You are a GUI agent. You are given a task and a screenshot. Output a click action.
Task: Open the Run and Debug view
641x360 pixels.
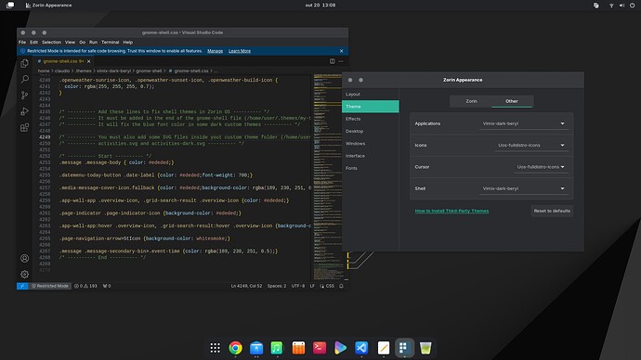24,111
